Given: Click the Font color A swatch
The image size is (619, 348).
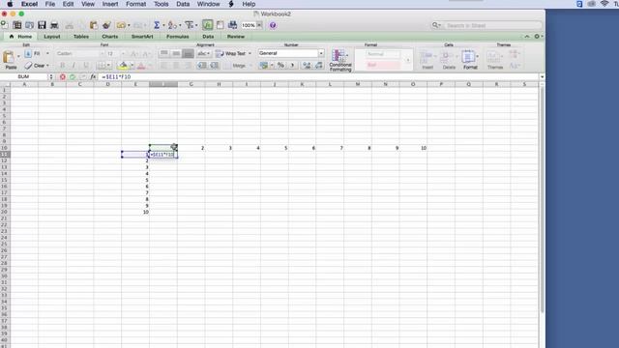Looking at the screenshot, I should pos(141,66).
